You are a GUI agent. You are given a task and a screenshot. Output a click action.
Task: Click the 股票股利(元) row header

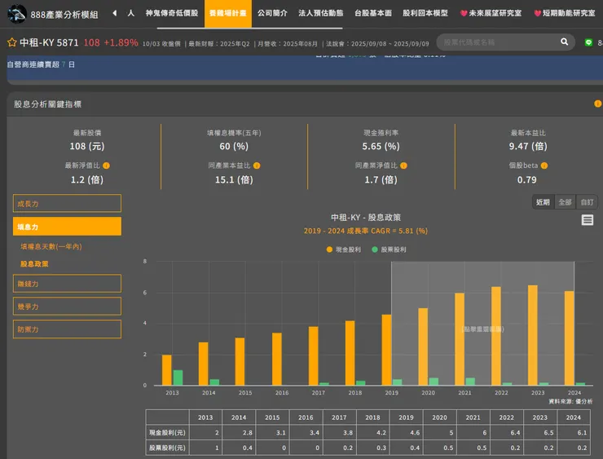pos(167,448)
